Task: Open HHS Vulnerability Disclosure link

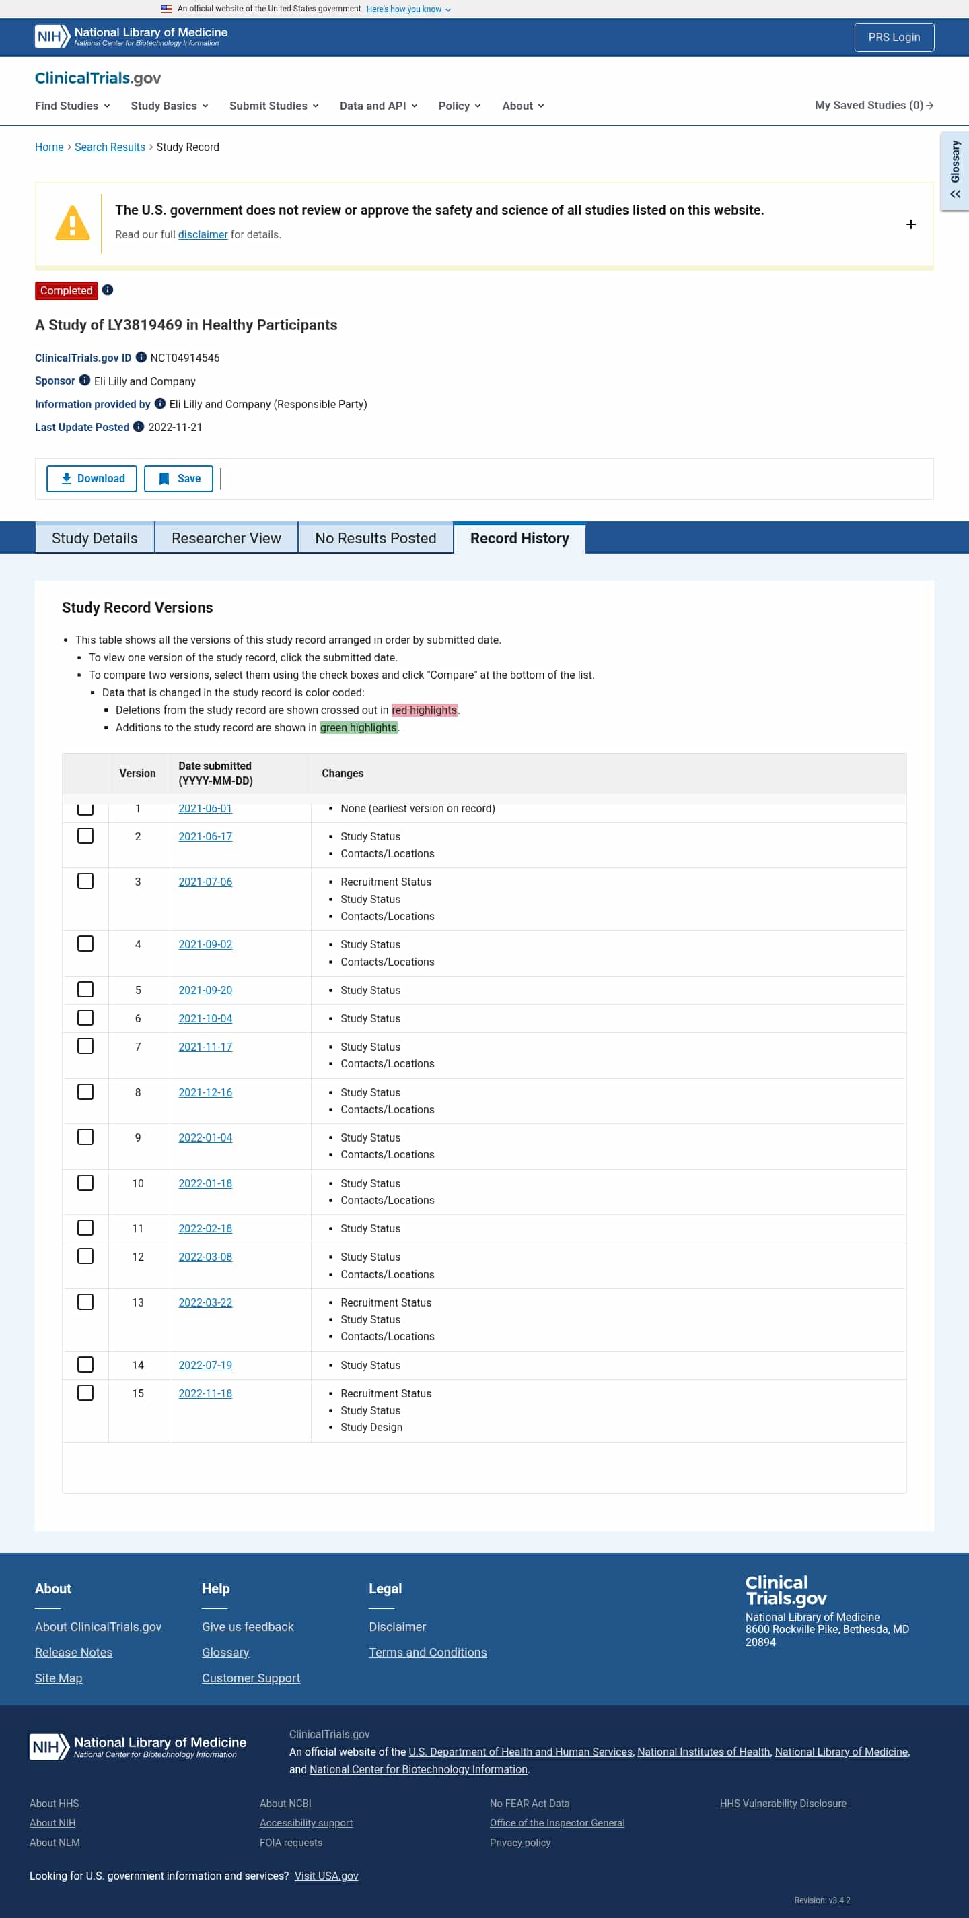Action: tap(783, 1804)
